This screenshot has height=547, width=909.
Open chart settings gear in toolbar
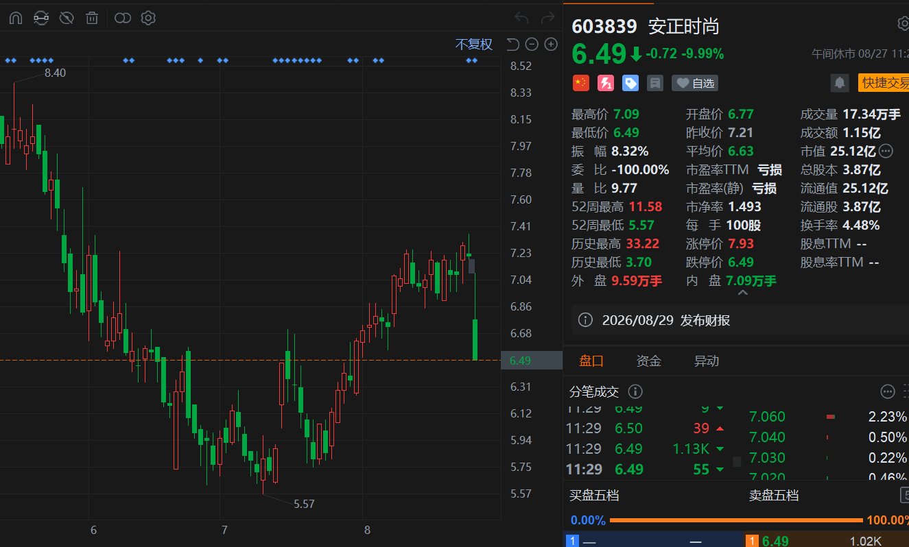[148, 19]
